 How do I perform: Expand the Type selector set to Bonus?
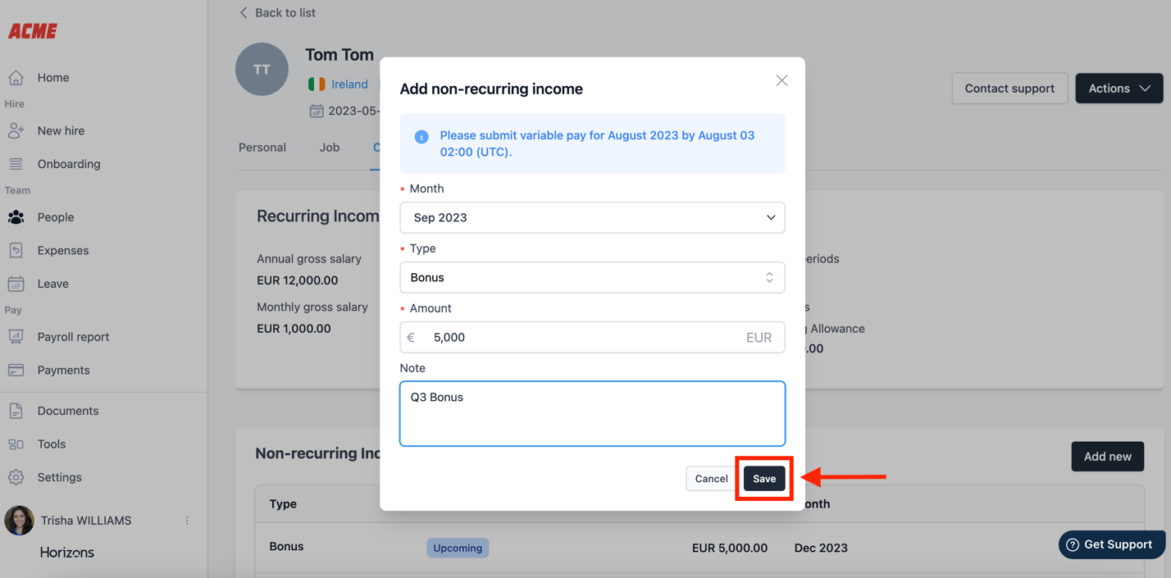[591, 278]
